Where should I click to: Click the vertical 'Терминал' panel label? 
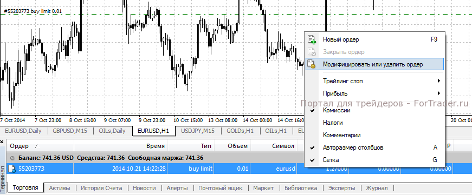pyautogui.click(x=3, y=179)
